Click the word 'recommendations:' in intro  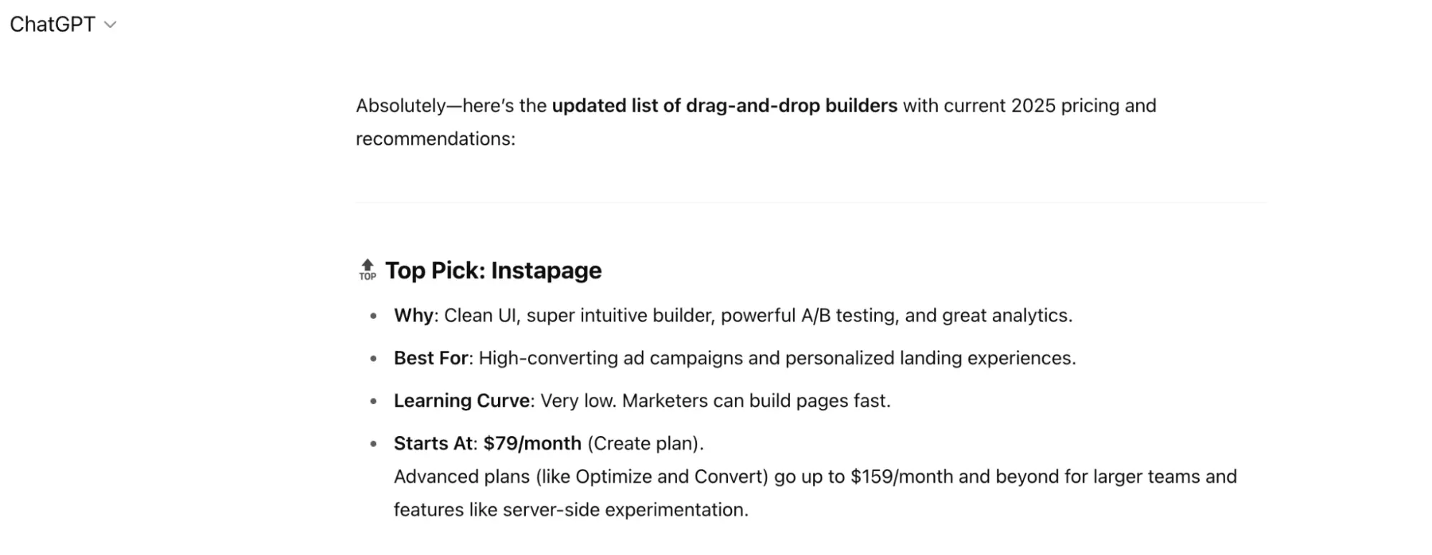click(436, 139)
